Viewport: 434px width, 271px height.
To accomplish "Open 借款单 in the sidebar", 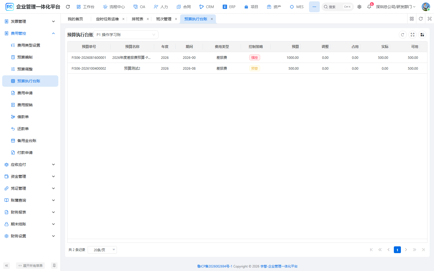I will tap(30, 117).
